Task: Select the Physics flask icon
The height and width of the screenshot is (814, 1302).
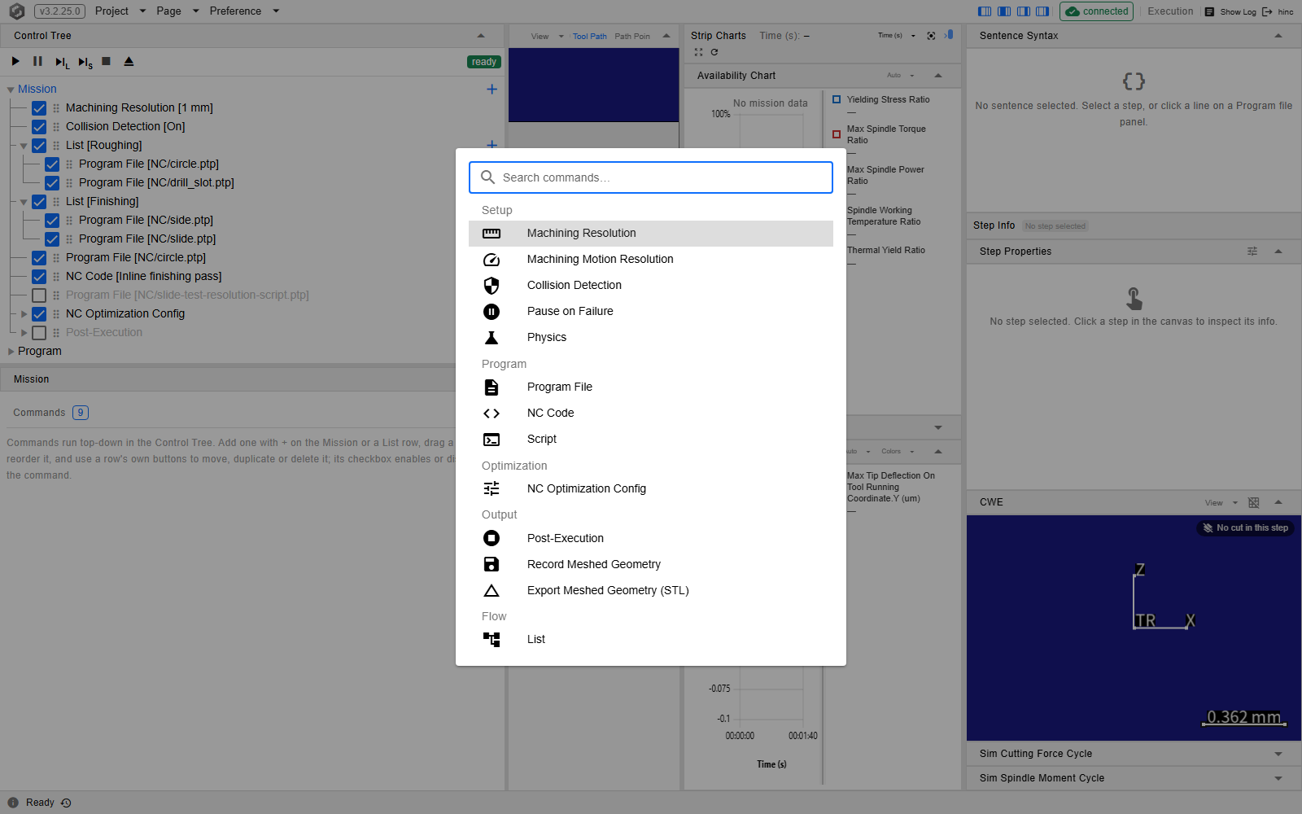Action: point(492,338)
